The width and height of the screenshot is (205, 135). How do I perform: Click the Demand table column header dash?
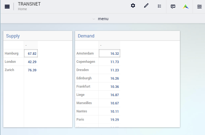(x=110, y=45)
